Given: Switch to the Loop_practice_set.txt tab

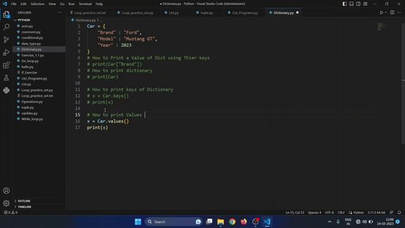Looking at the screenshot, I should point(90,13).
